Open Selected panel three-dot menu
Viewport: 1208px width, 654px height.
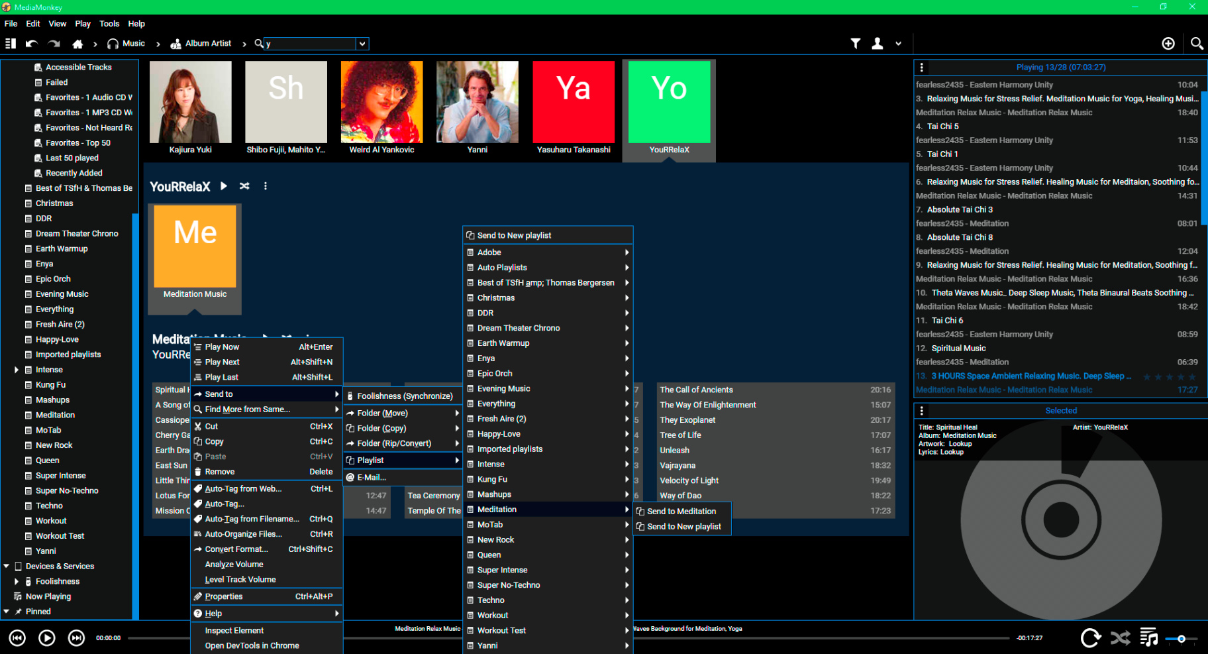pyautogui.click(x=922, y=411)
